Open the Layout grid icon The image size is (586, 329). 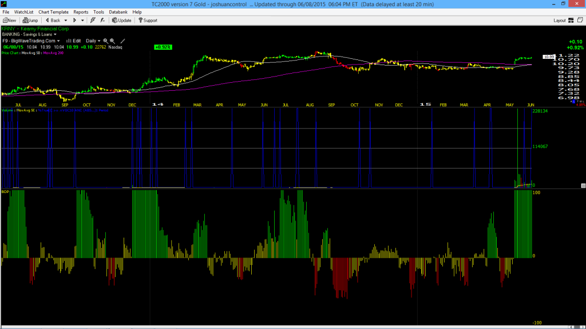coord(571,21)
